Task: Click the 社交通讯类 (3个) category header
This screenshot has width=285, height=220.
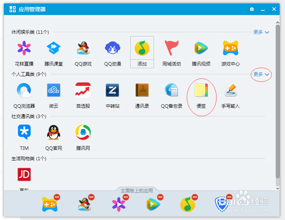Action: point(29,117)
